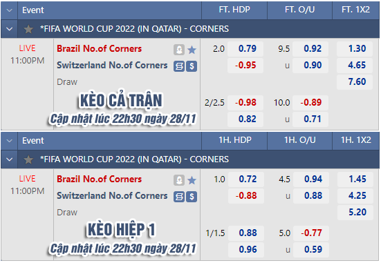Collapse the top FIFA World Cup Corners league chevron
The width and height of the screenshot is (381, 263).
coord(9,29)
